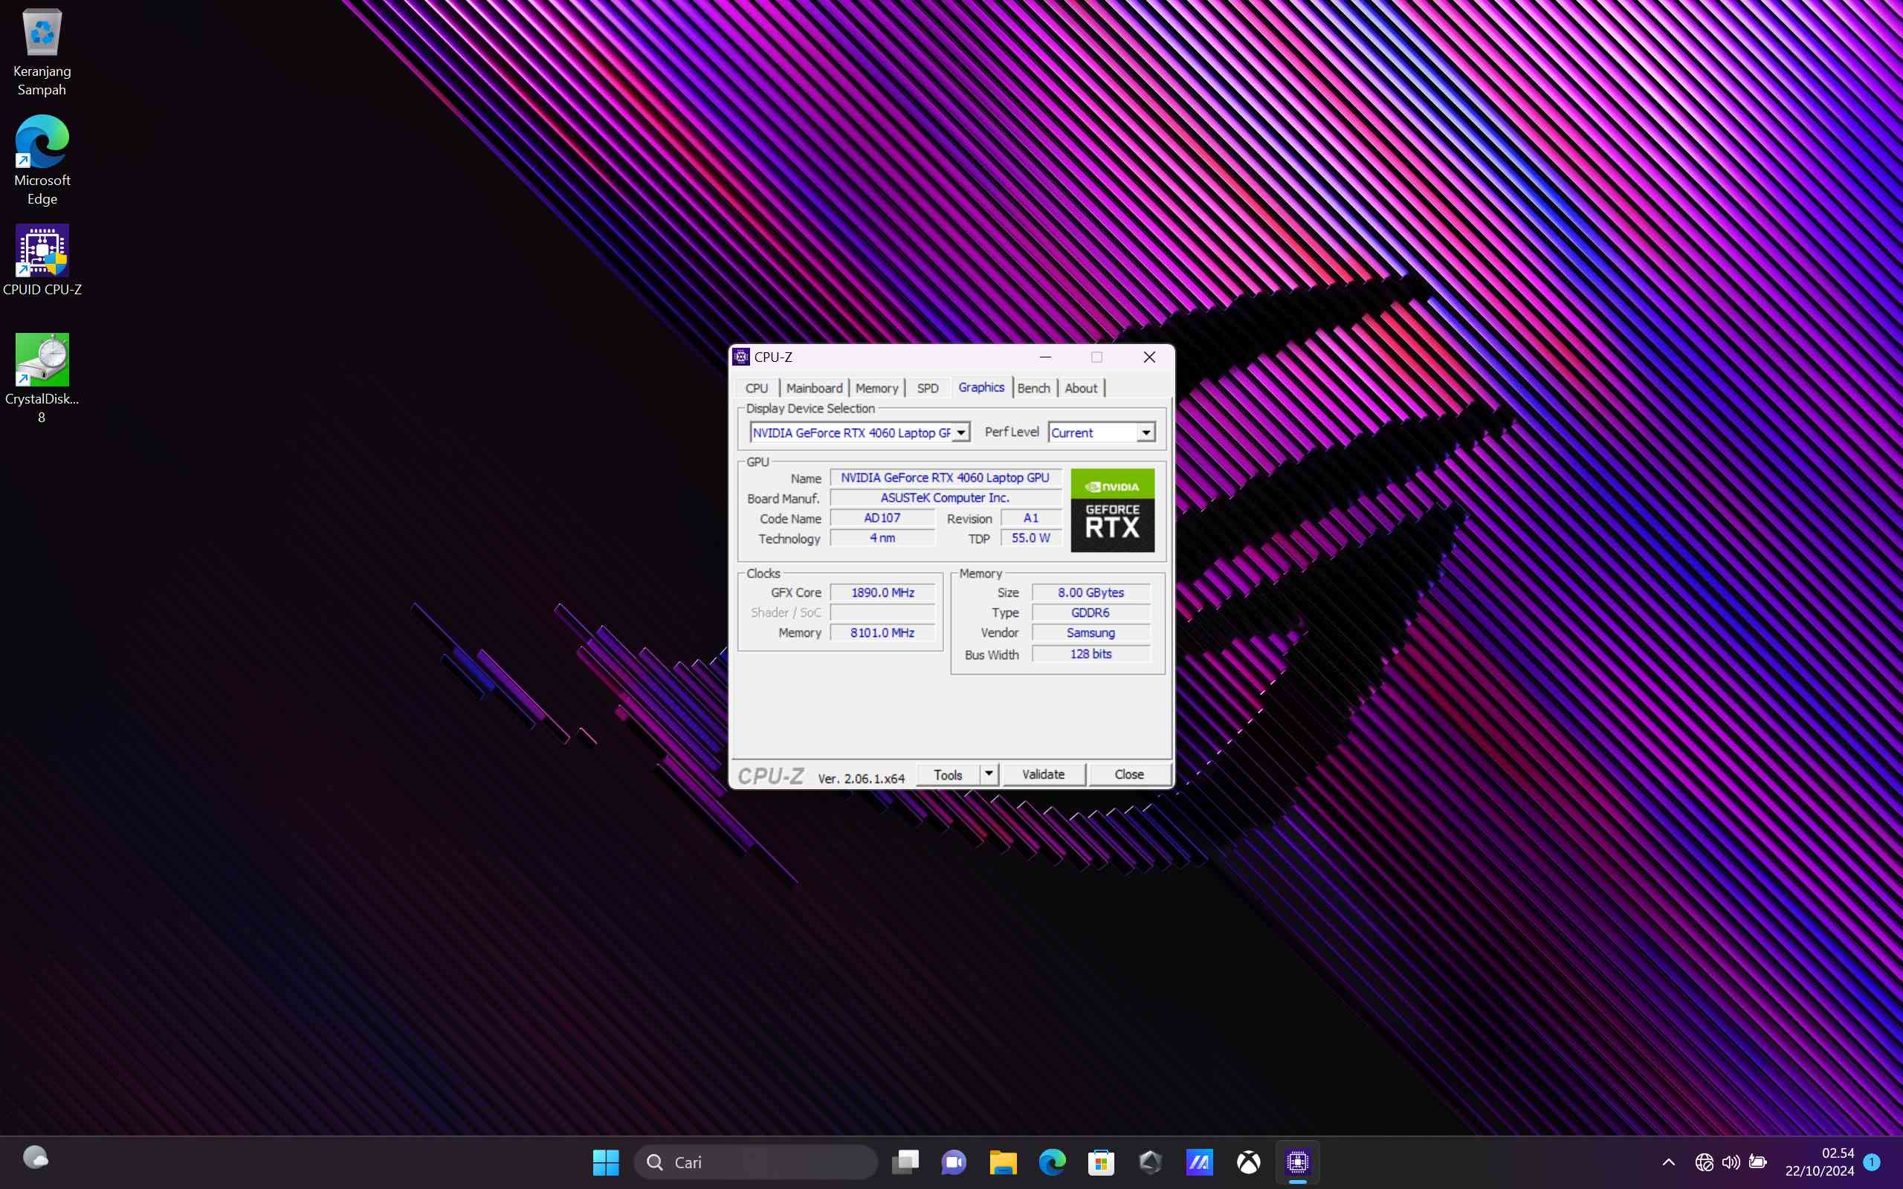This screenshot has height=1189, width=1903.
Task: Open CPUID CPU-Z desktop shortcut
Action: pos(42,252)
